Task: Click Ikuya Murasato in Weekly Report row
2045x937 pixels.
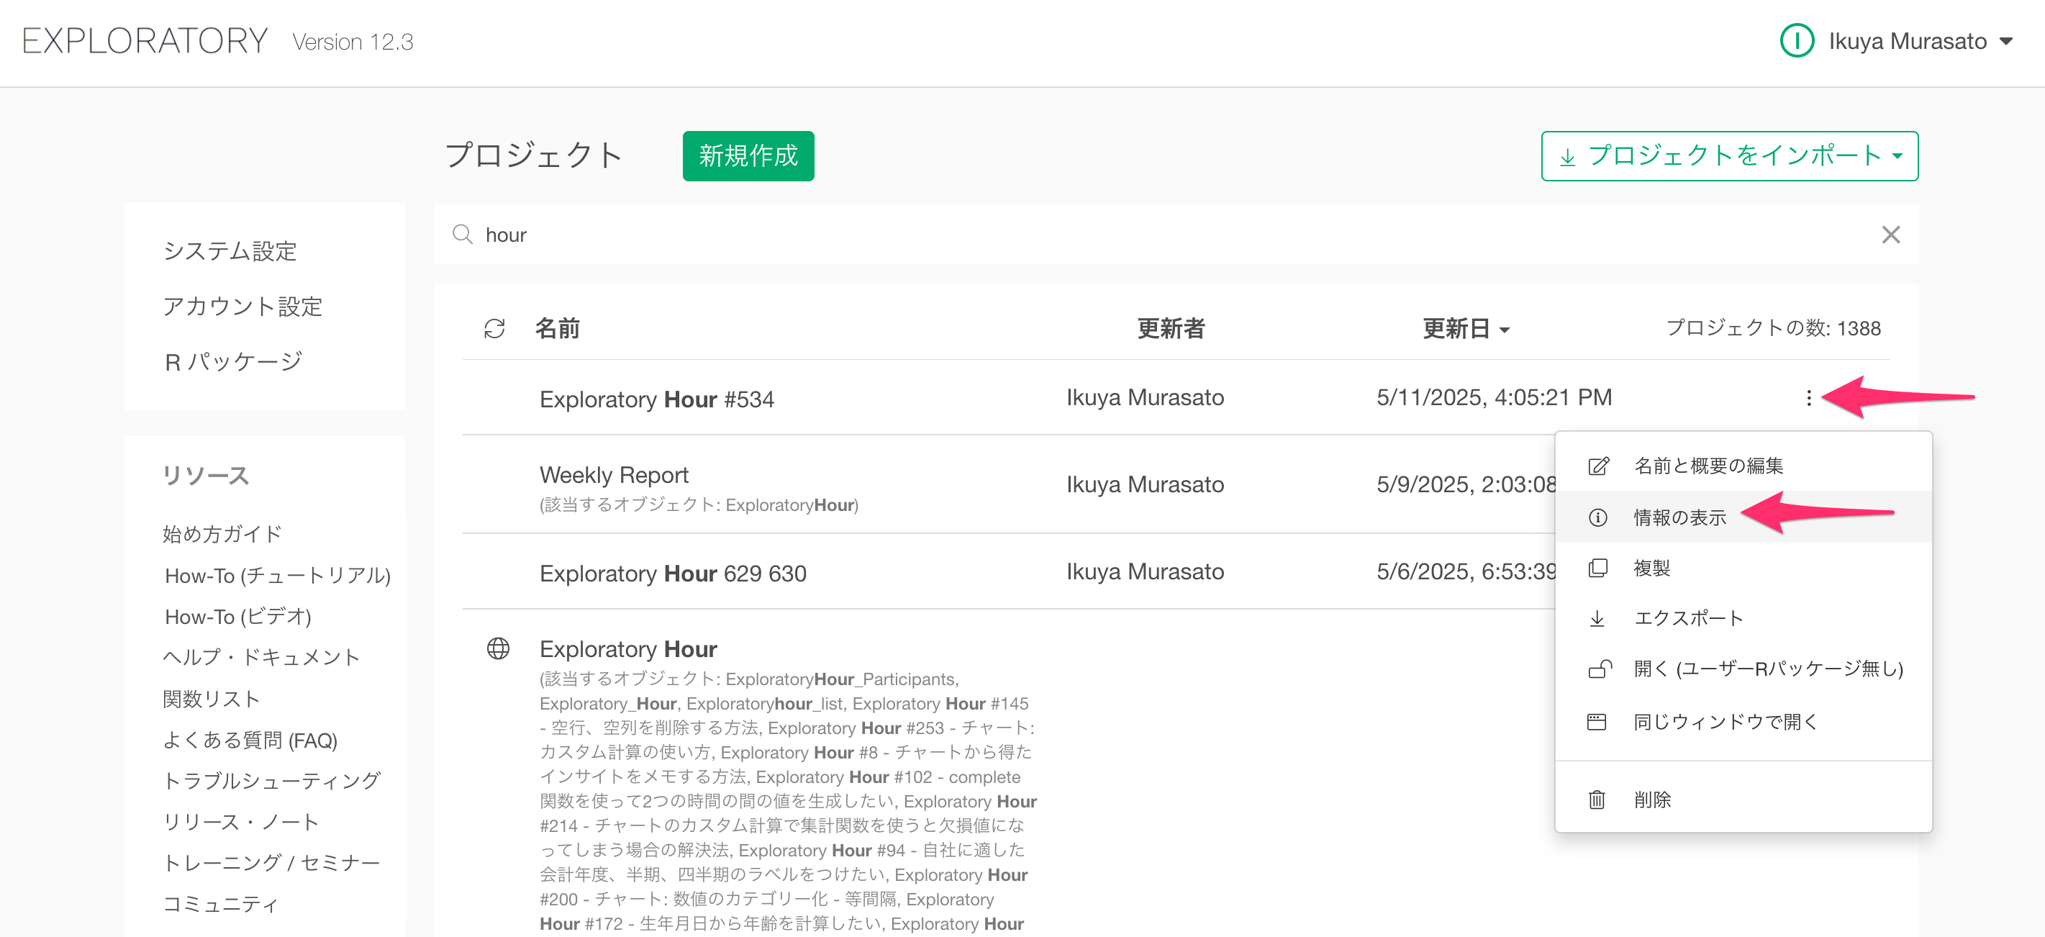Action: point(1145,484)
